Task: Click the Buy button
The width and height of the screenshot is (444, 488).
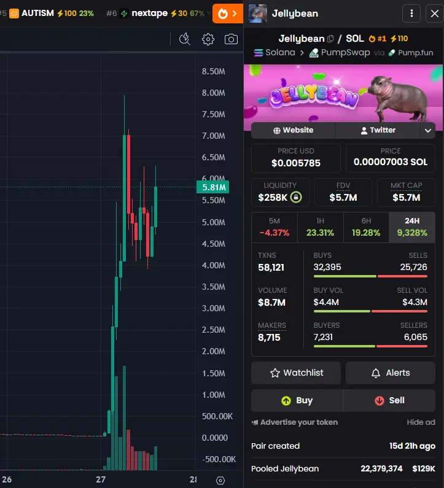Action: tap(297, 401)
